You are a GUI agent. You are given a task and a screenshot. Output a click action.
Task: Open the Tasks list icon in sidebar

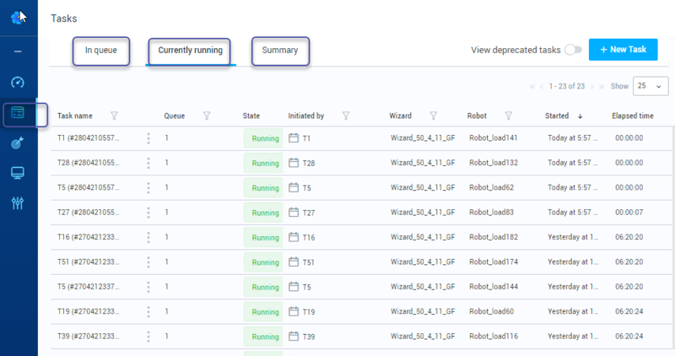18,113
